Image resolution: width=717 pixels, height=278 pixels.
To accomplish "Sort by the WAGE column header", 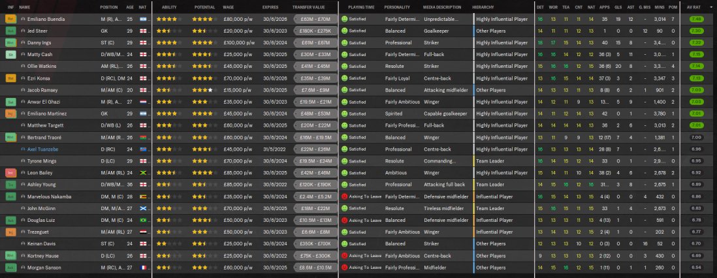I will pos(228,7).
